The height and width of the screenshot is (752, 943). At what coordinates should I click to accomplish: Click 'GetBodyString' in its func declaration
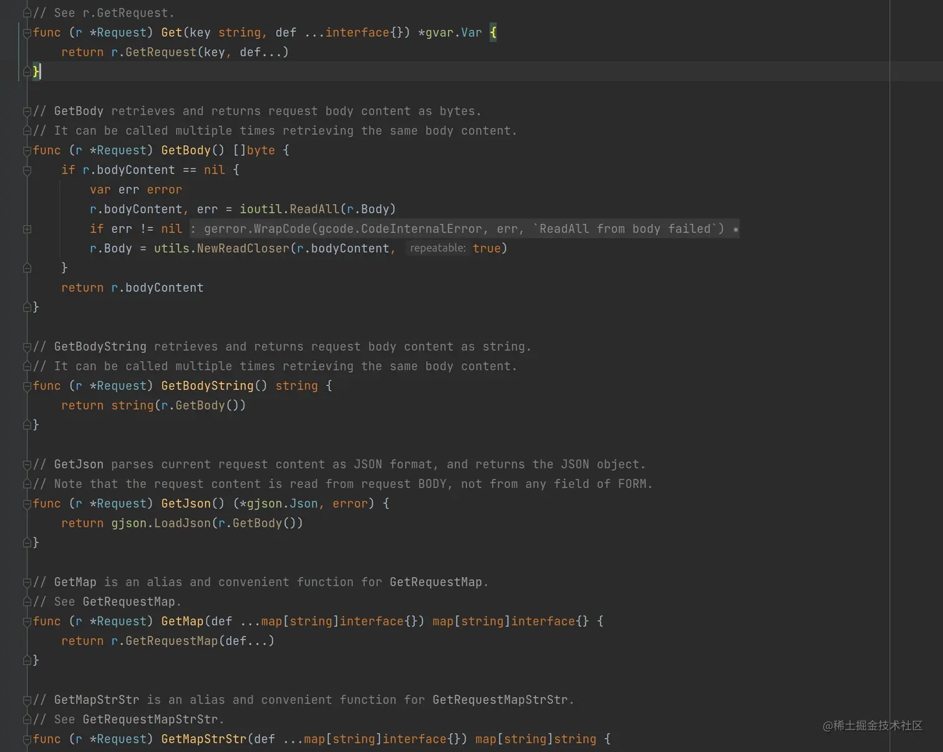(x=207, y=386)
